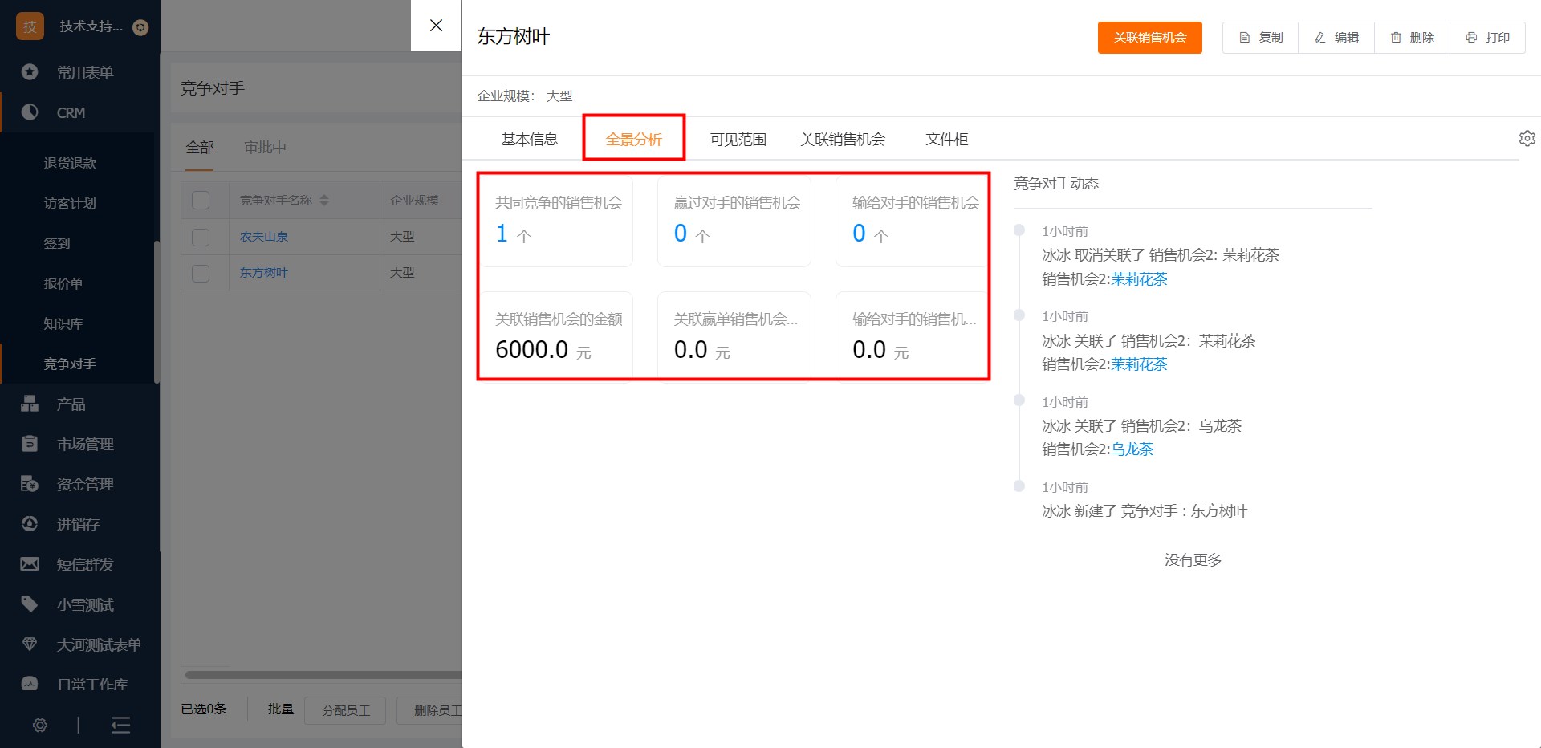Collapse the sidebar with menu-fold icon
The image size is (1541, 748).
120,726
